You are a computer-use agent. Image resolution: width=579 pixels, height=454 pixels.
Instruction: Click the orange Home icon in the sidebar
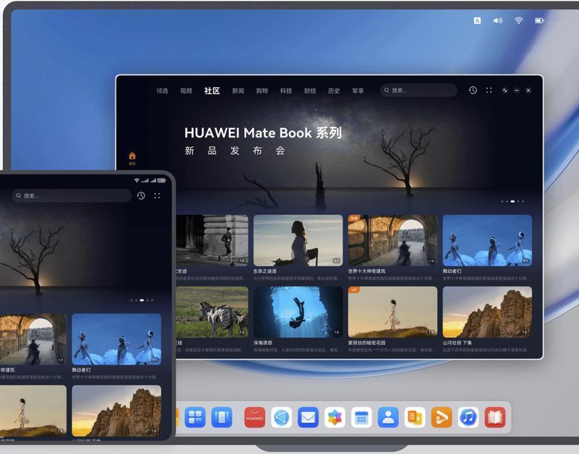(x=132, y=156)
